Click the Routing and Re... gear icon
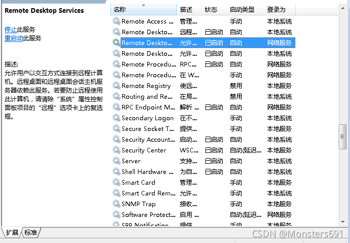Image resolution: width=350 pixels, height=243 pixels. click(116, 96)
